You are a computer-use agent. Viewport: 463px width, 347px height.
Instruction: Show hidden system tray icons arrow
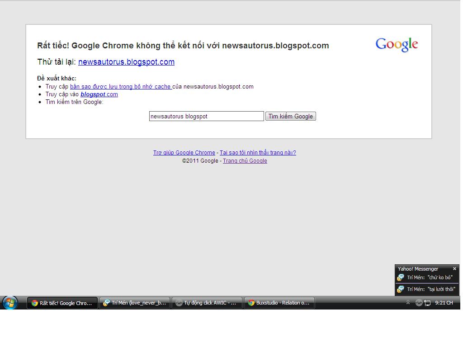[408, 302]
